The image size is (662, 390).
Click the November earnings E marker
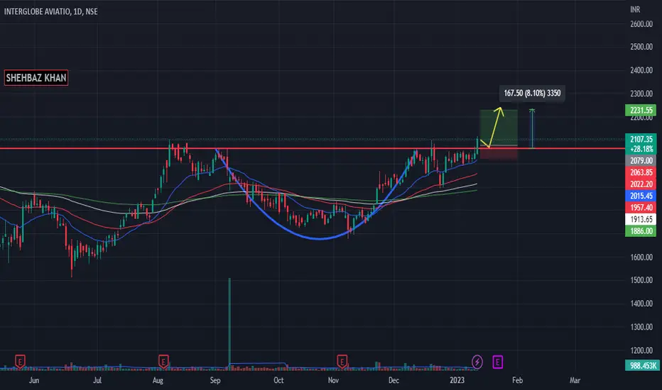pos(342,362)
